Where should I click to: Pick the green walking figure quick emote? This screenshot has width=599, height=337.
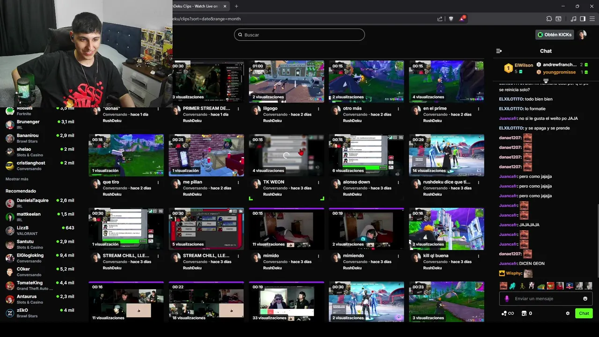[522, 286]
